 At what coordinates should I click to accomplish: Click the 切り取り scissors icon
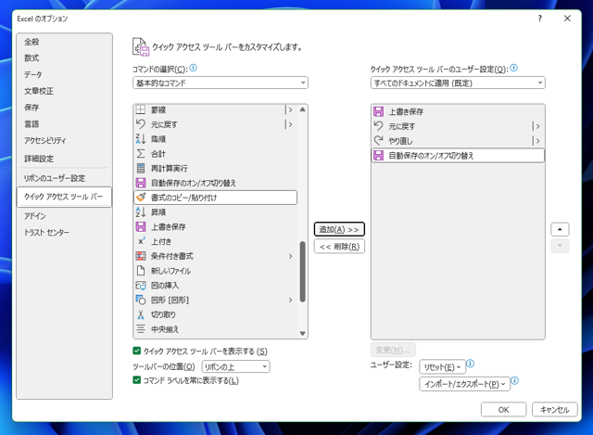coord(141,314)
